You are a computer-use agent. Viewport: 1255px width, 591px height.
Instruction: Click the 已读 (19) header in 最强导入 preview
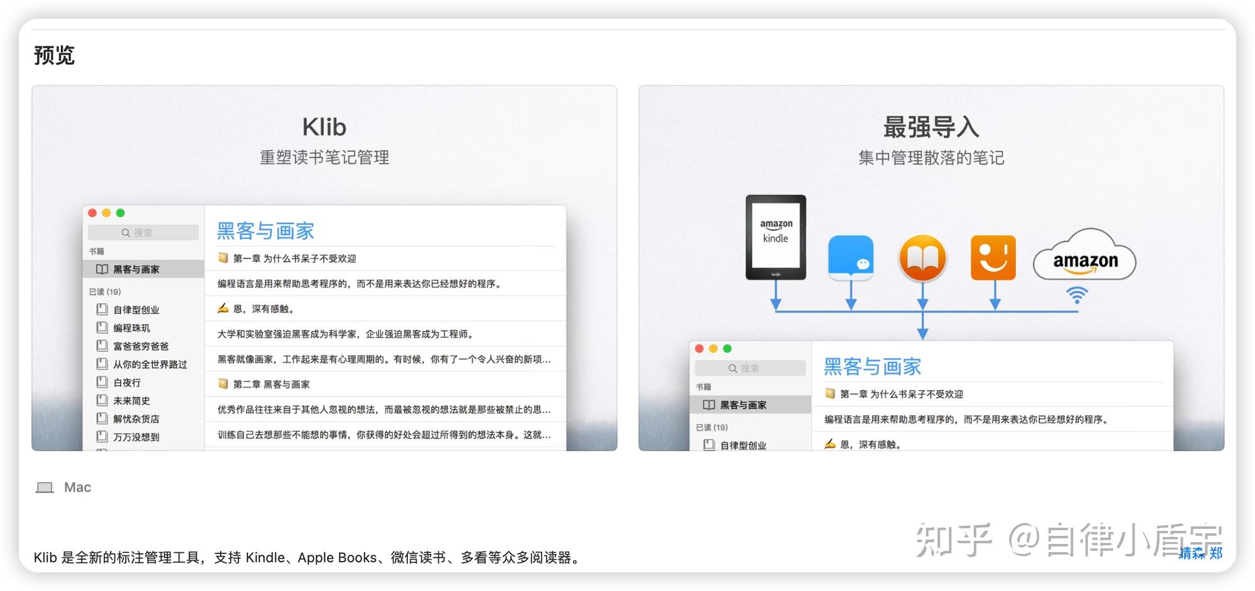pyautogui.click(x=712, y=427)
